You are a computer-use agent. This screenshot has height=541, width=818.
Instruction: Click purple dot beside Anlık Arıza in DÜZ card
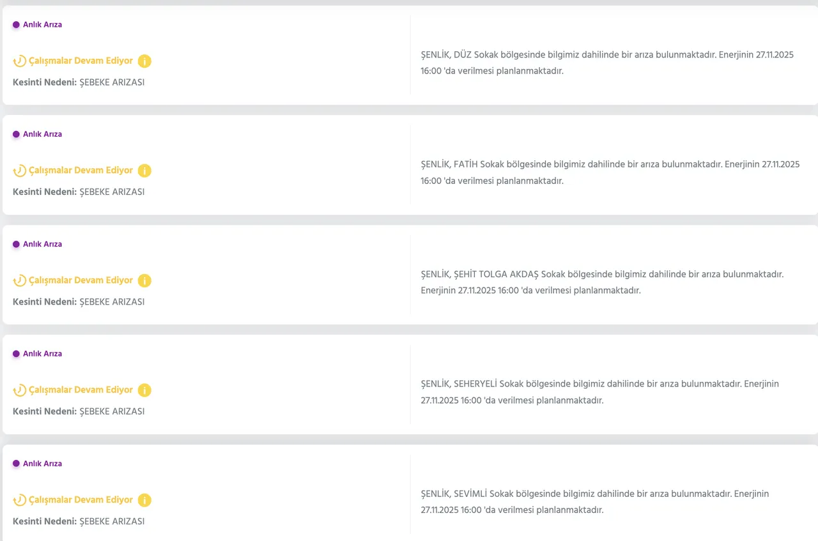pos(16,25)
